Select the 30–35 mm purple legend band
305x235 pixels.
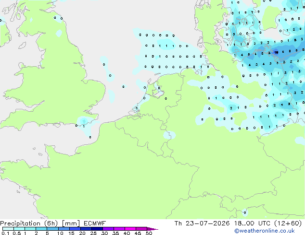tap(108, 229)
